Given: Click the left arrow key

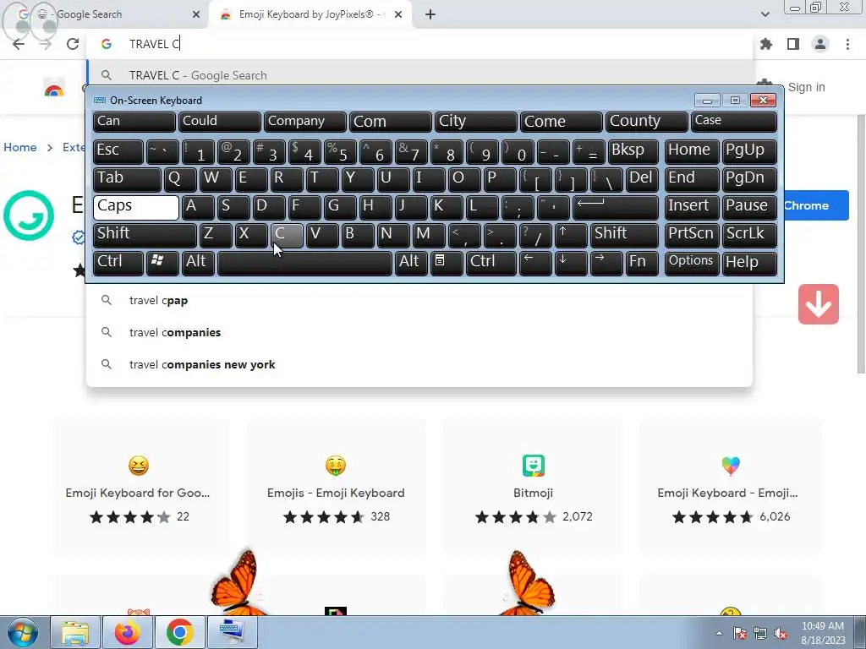Looking at the screenshot, I should (x=535, y=263).
